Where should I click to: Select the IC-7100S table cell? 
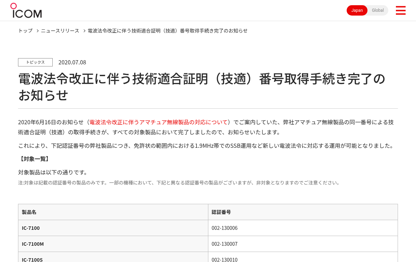(113, 257)
